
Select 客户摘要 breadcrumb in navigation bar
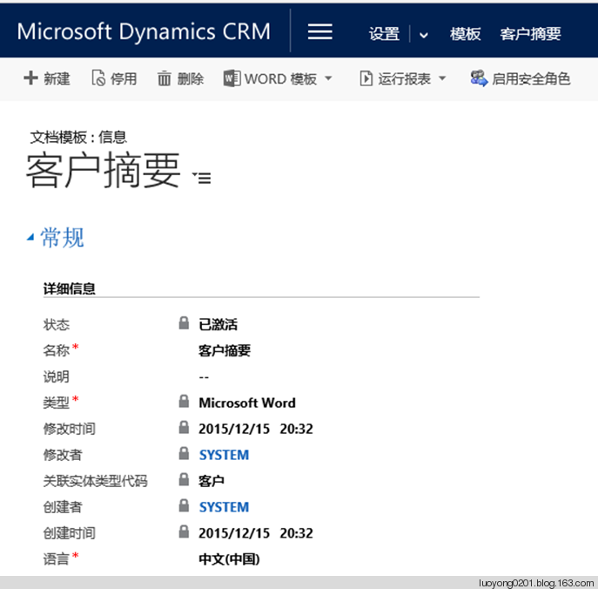(530, 34)
